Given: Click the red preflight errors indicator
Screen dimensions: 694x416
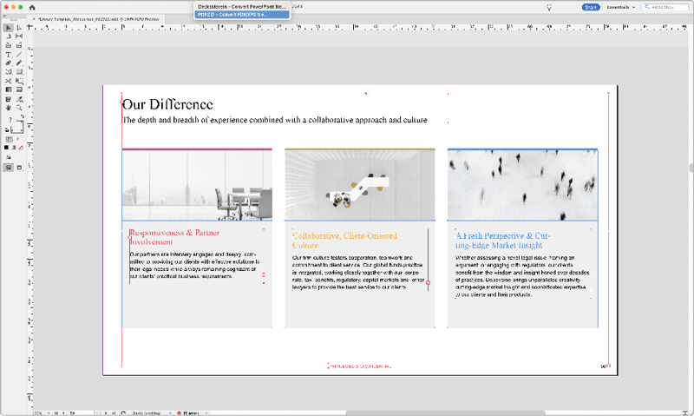Looking at the screenshot, I should tap(179, 413).
